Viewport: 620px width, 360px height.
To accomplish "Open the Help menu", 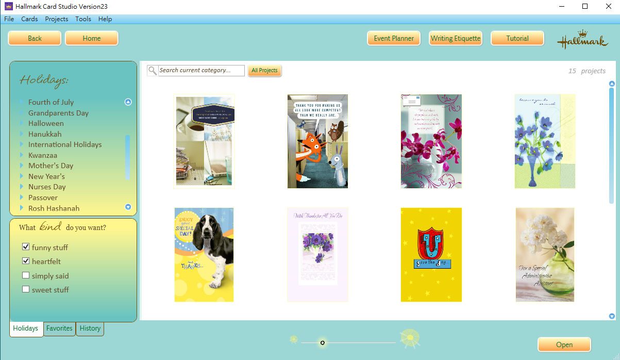I will pos(105,19).
